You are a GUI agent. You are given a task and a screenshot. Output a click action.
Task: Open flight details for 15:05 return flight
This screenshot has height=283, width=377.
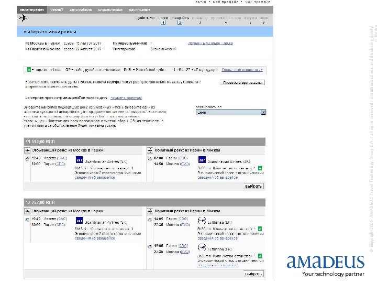[217, 265]
